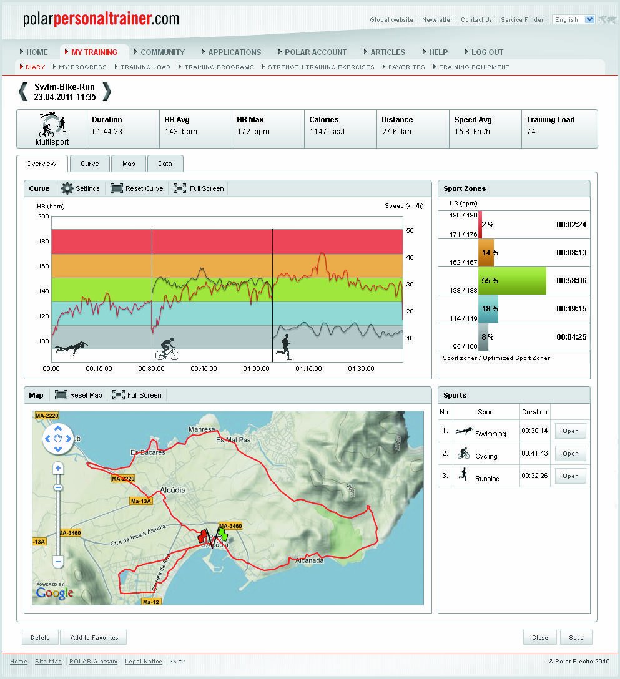Open curve Full Screen view
The height and width of the screenshot is (679, 620).
click(x=180, y=188)
